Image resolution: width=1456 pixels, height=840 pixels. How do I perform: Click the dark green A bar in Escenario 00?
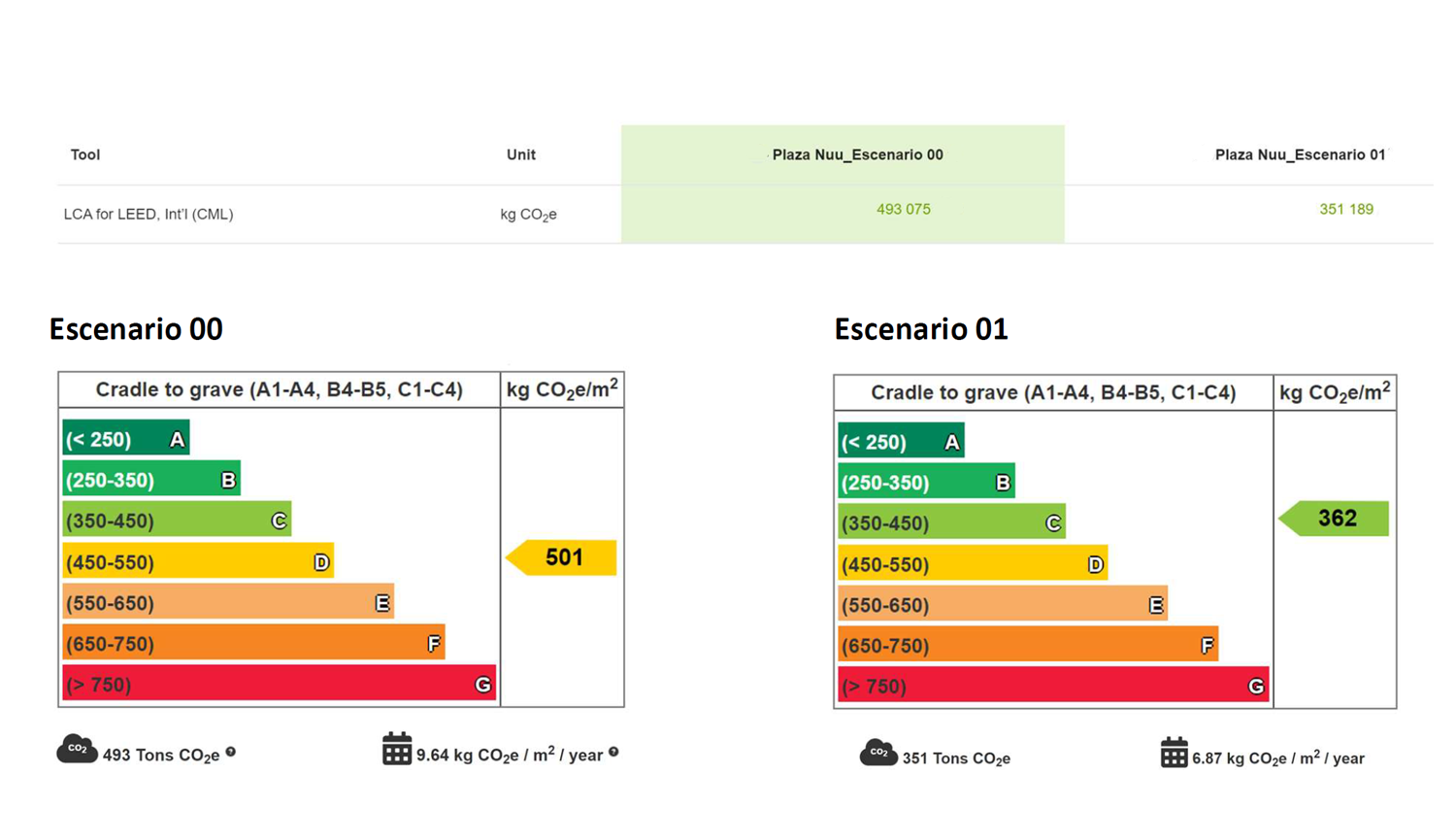point(125,439)
